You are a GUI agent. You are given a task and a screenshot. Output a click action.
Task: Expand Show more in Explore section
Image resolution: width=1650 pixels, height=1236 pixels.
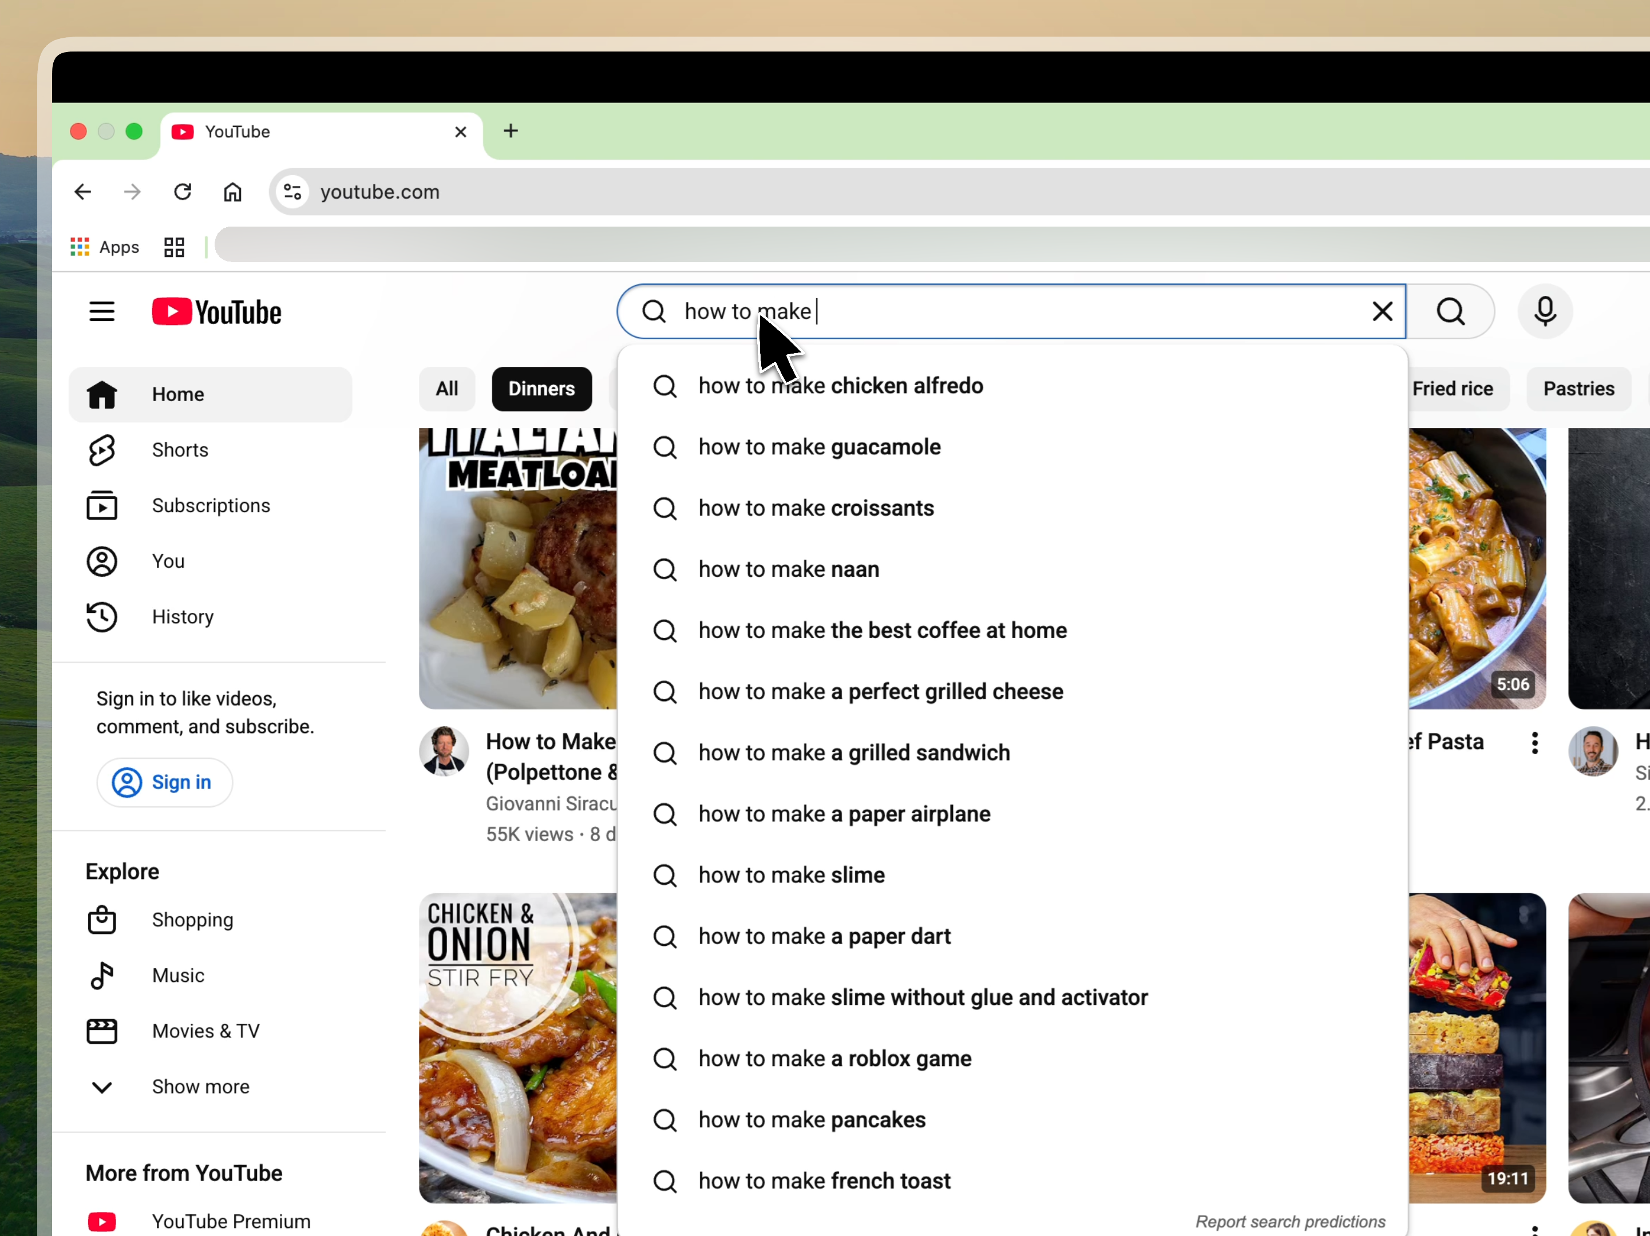tap(200, 1087)
